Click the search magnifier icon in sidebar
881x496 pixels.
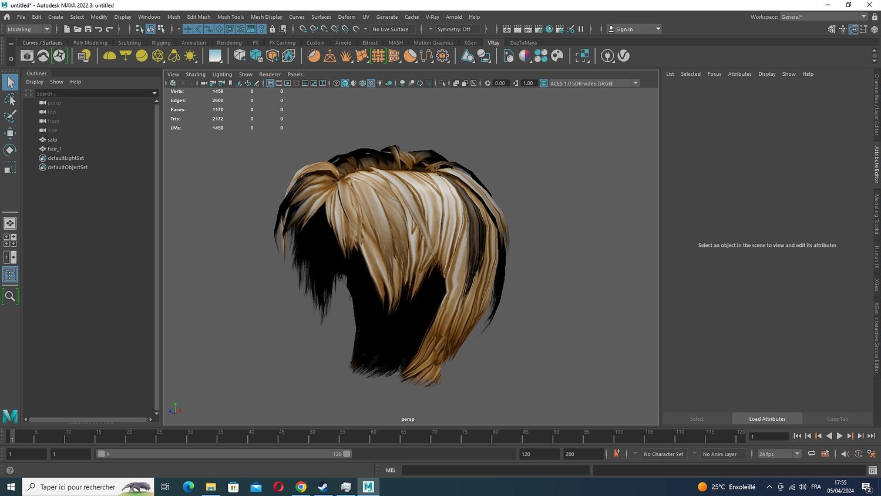[10, 296]
